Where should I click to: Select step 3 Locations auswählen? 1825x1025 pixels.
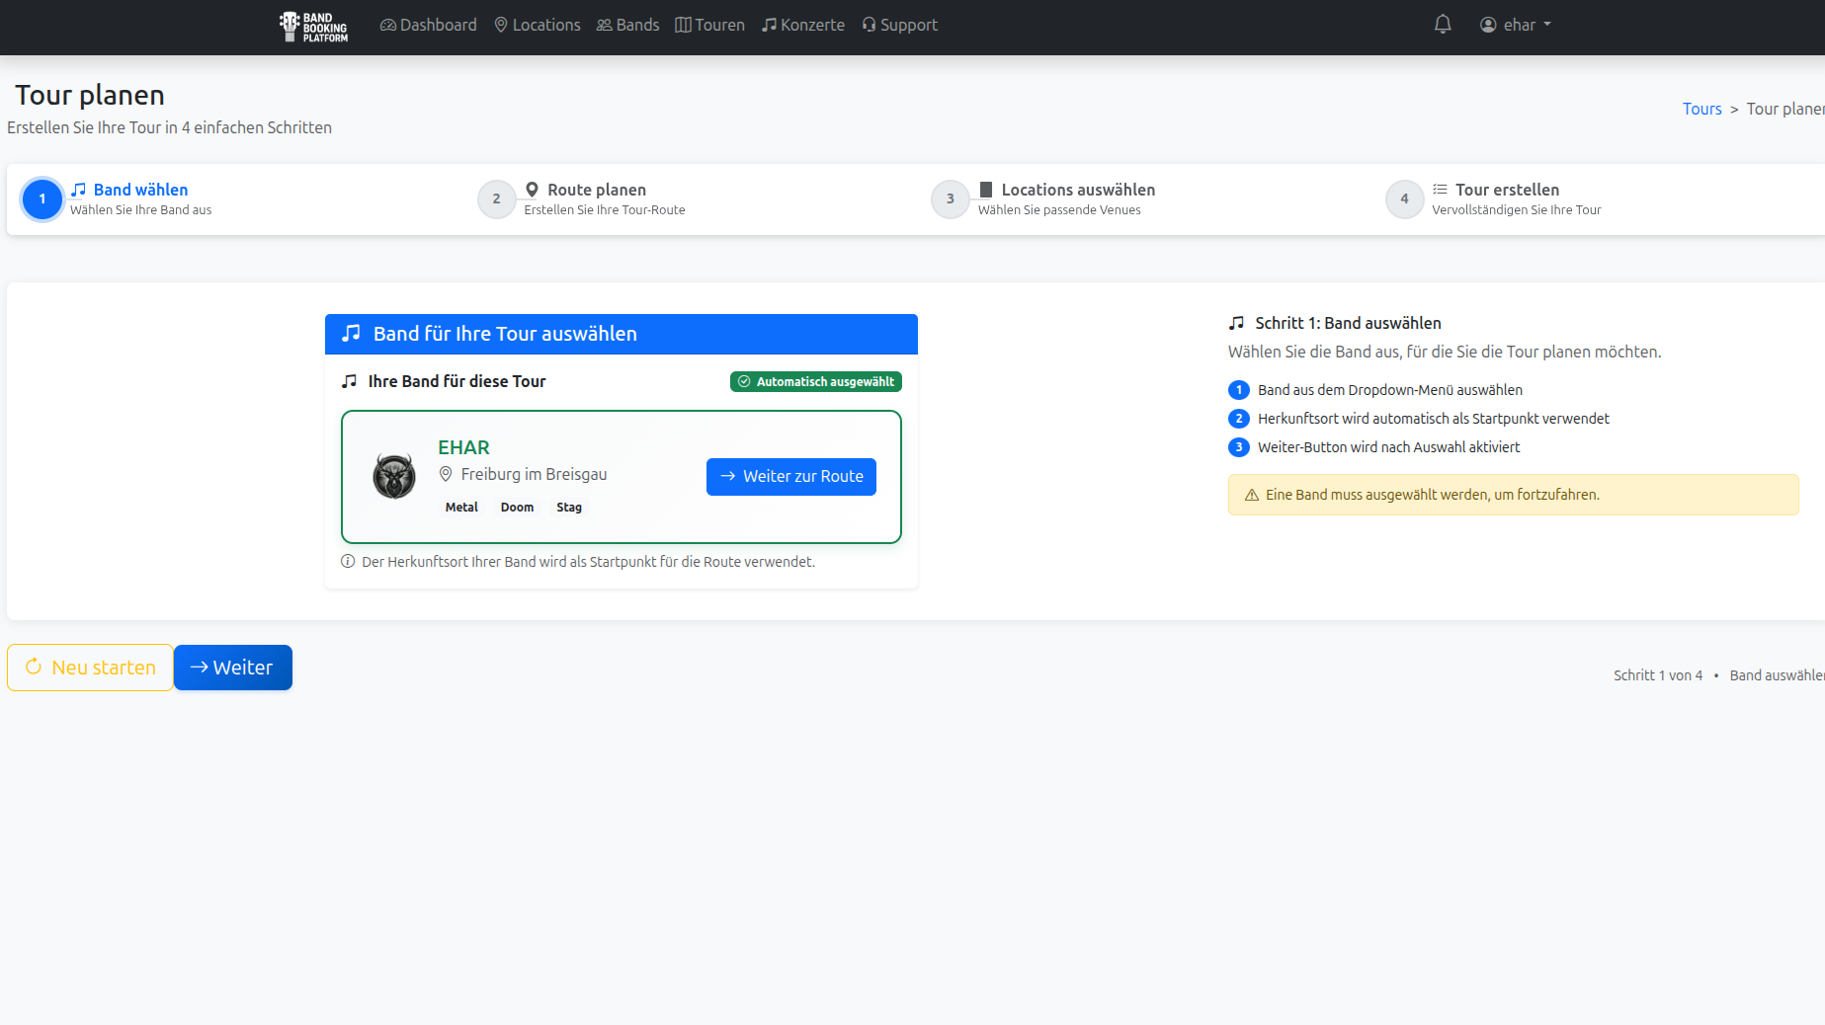point(1077,190)
